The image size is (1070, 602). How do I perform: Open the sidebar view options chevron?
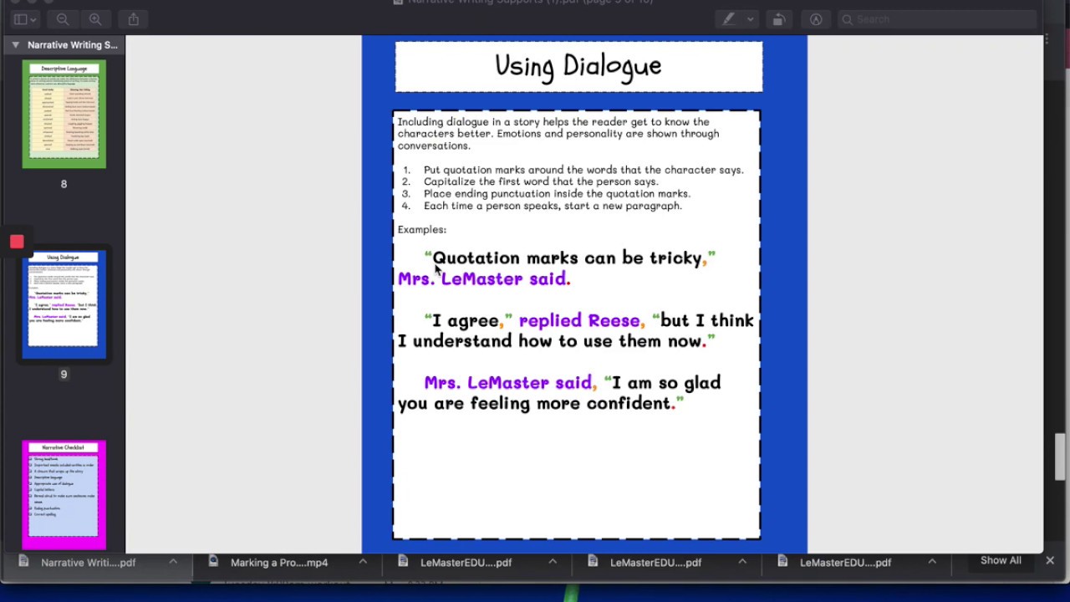tap(33, 19)
